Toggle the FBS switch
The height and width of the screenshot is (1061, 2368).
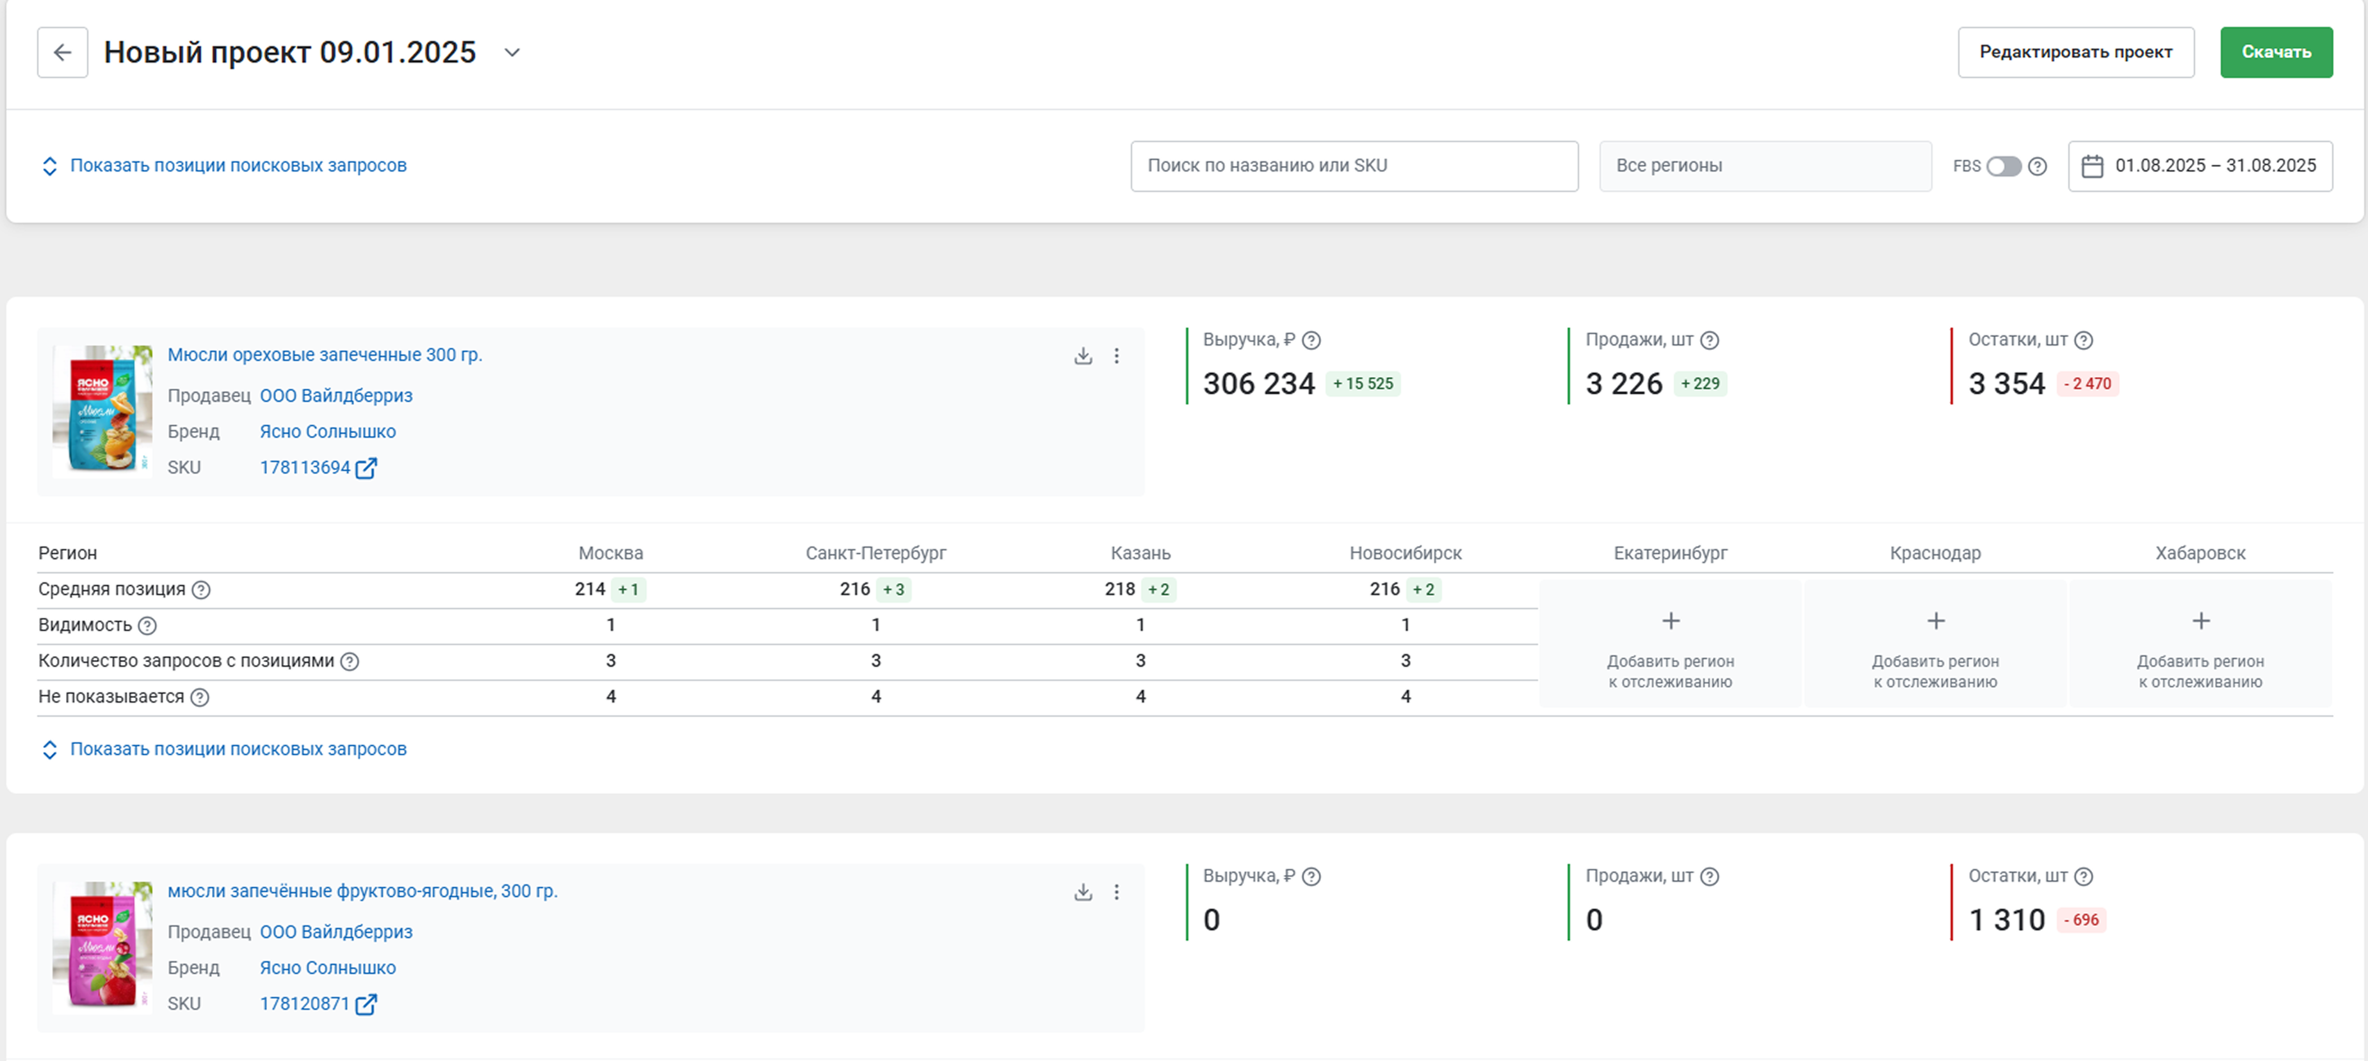pyautogui.click(x=2003, y=166)
